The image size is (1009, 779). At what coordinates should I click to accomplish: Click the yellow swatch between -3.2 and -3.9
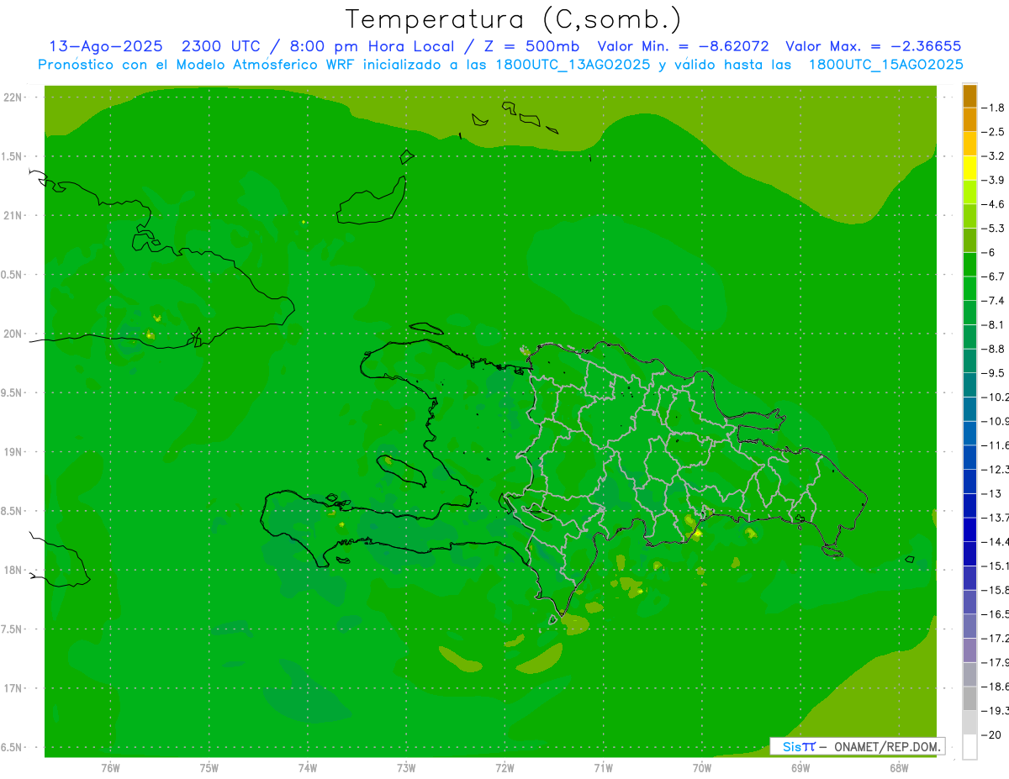click(x=969, y=168)
